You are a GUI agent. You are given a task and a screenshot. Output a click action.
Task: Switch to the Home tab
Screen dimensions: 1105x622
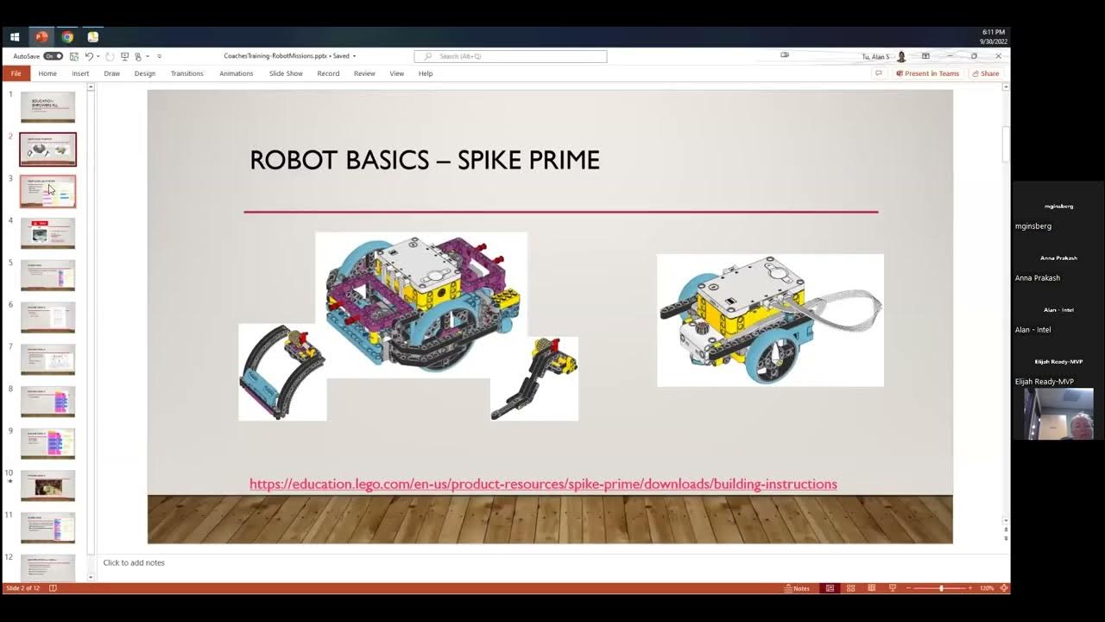(x=47, y=73)
